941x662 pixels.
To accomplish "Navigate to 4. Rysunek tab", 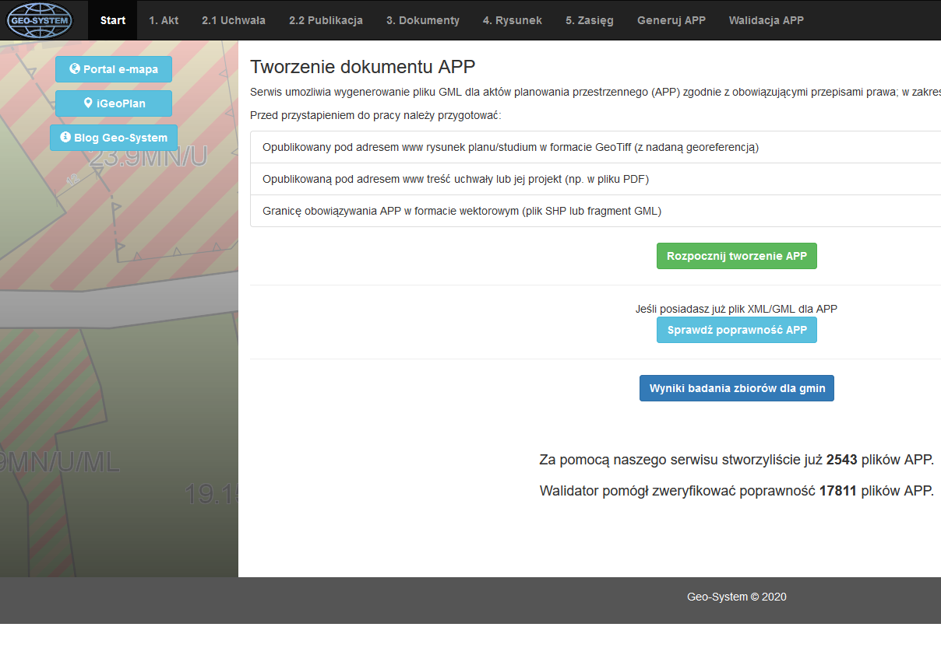I will coord(512,20).
